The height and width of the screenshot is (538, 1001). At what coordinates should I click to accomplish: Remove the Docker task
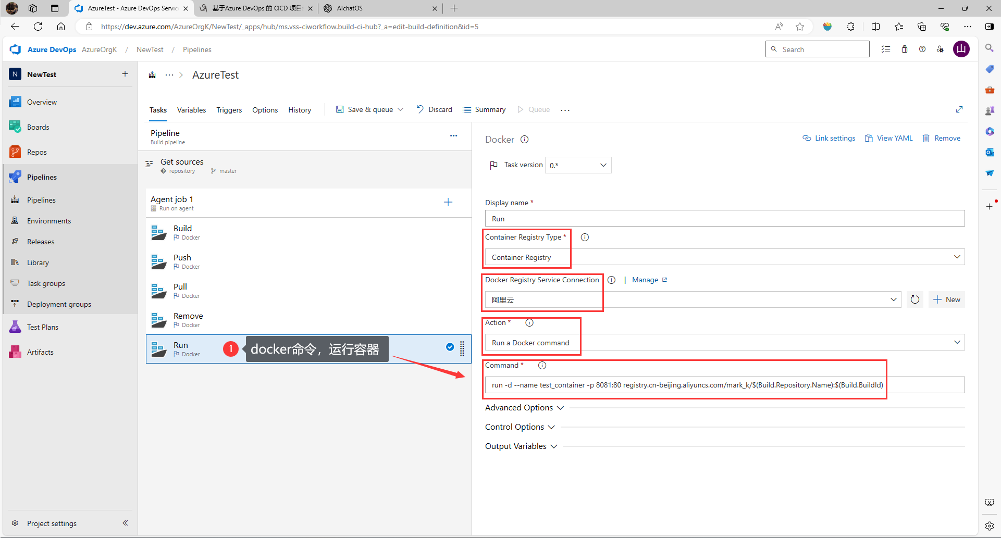coord(942,138)
